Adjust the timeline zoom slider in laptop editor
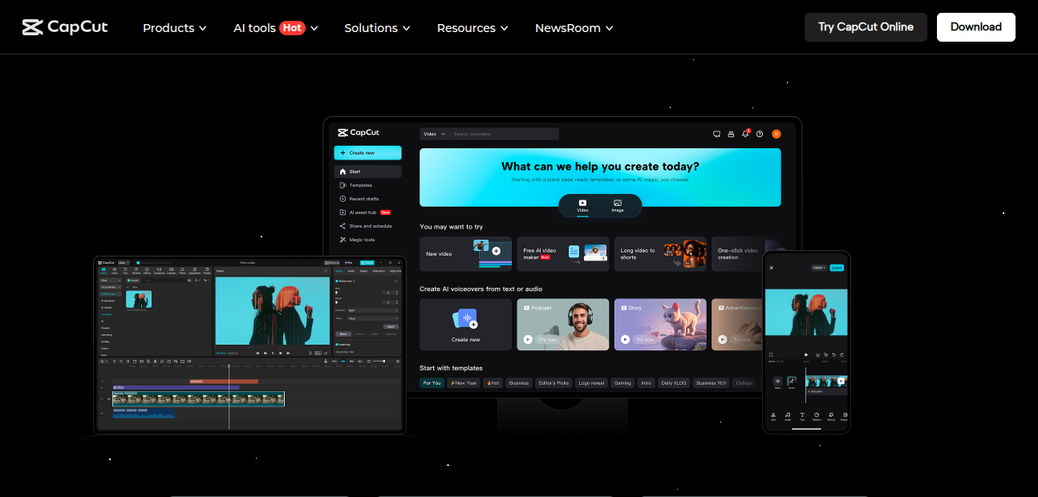Image resolution: width=1038 pixels, height=497 pixels. 383,362
